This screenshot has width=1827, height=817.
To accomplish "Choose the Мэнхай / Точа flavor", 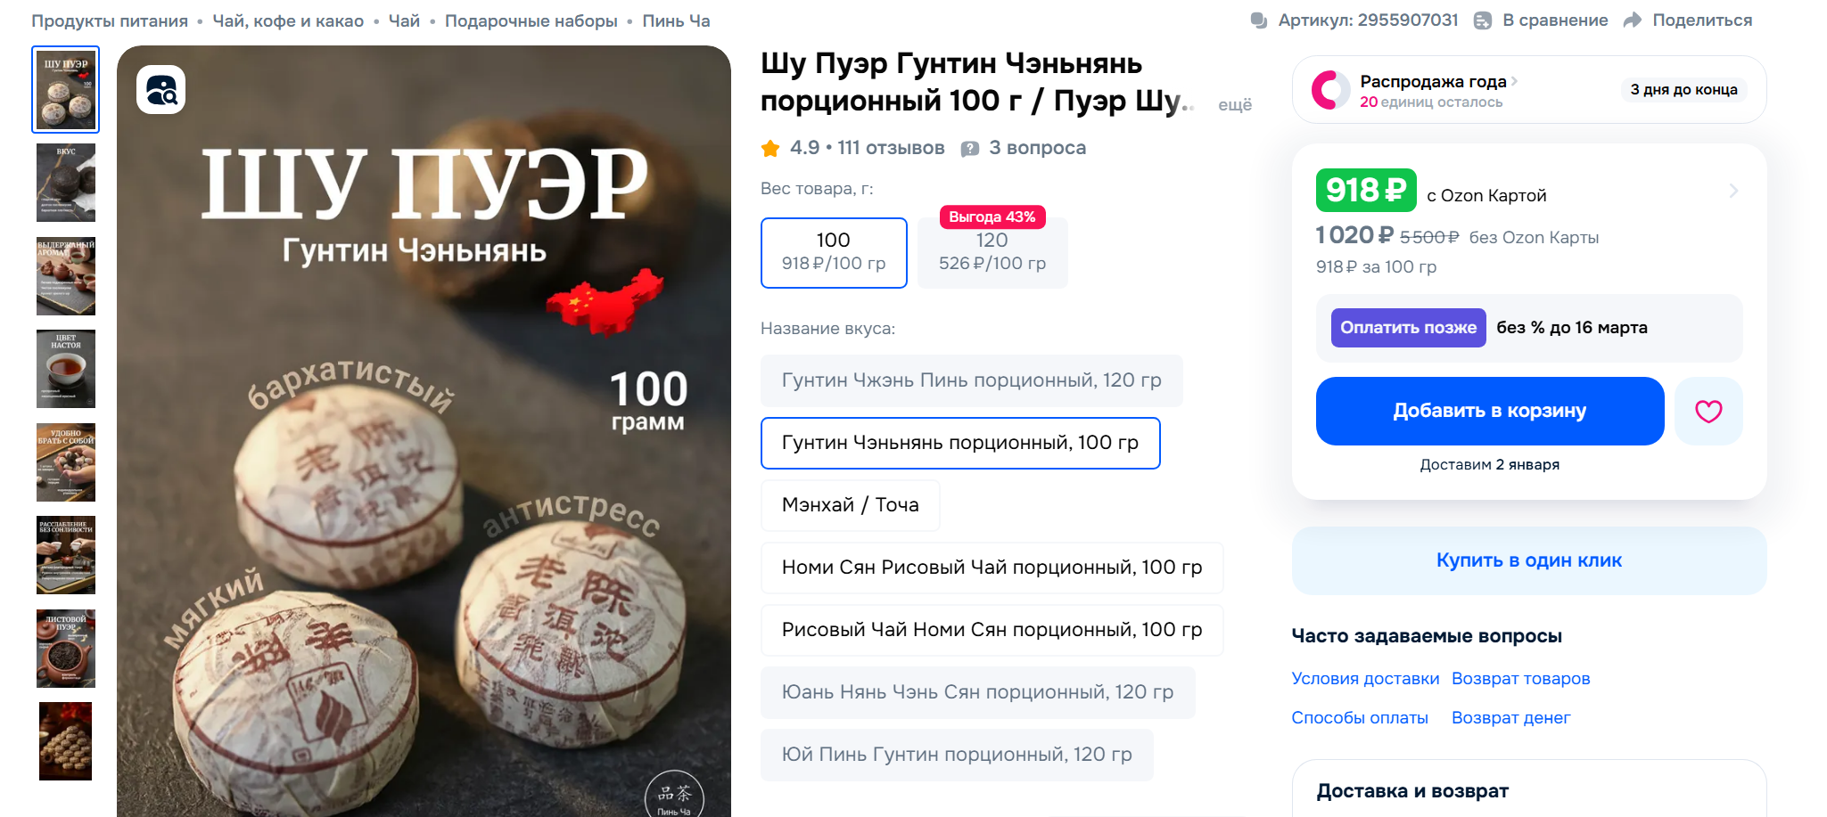I will (851, 505).
